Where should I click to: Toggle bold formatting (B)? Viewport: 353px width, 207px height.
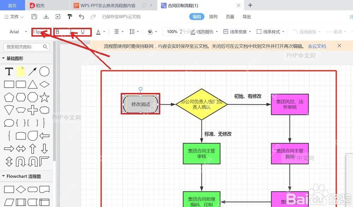point(58,32)
